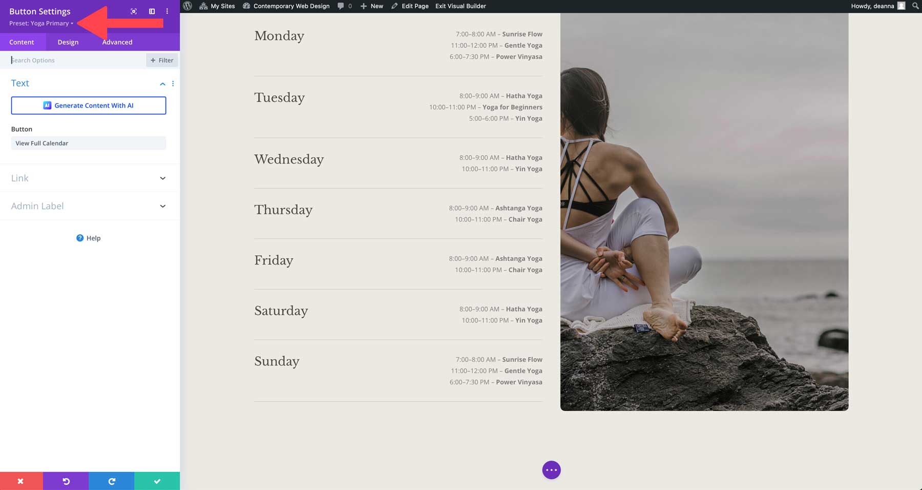Edit the View Full Calendar button text
The width and height of the screenshot is (922, 490).
(x=88, y=143)
